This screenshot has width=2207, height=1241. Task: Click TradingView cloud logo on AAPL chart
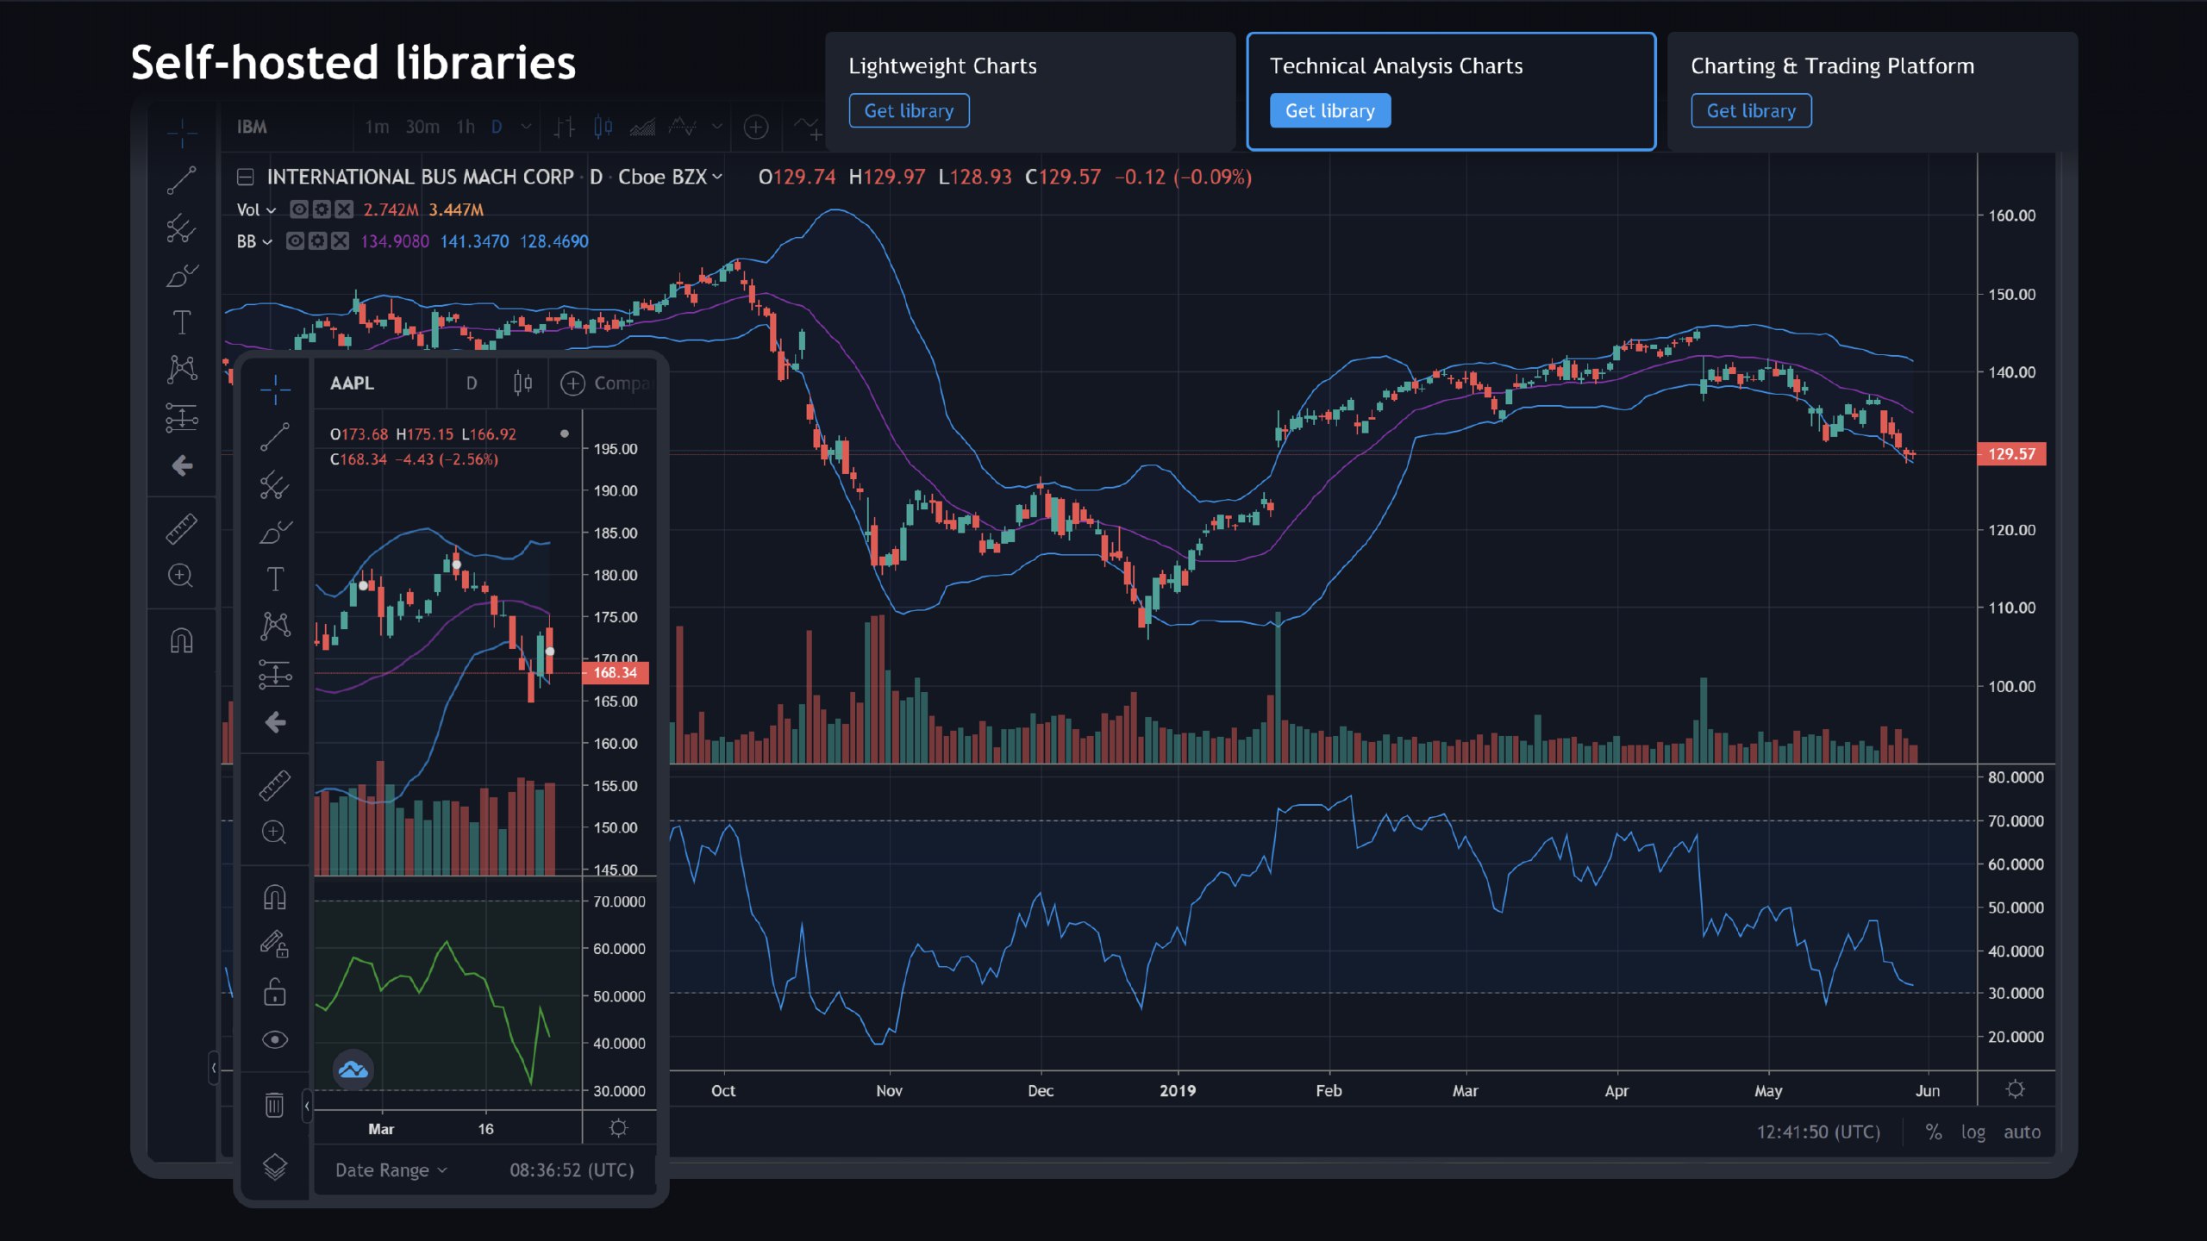click(x=353, y=1070)
